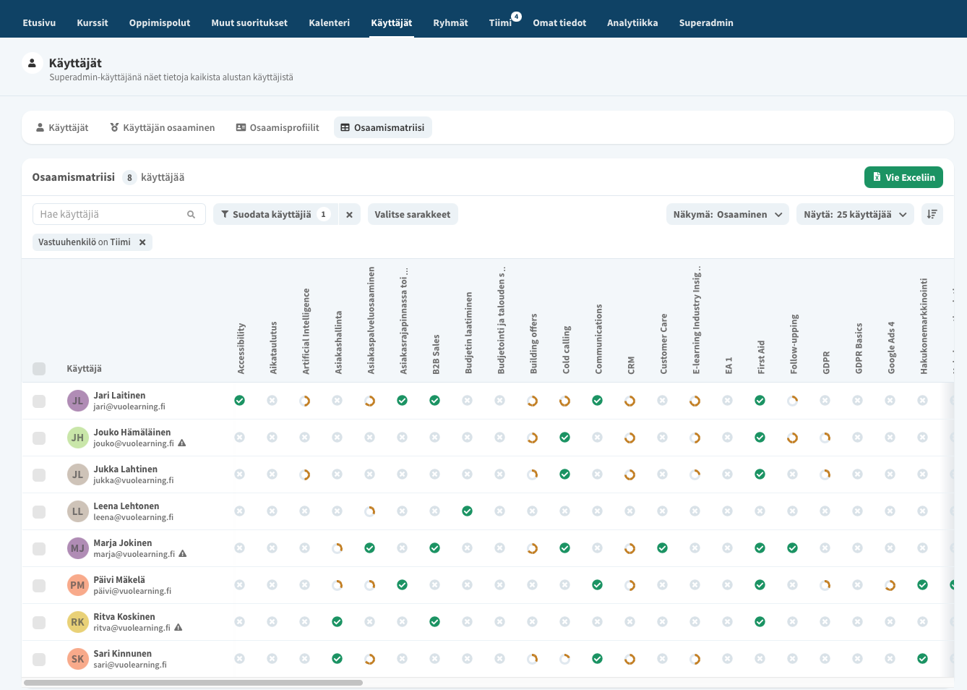Open Analytiikka in the top navigation
Screen dimensions: 967x690
(x=632, y=23)
